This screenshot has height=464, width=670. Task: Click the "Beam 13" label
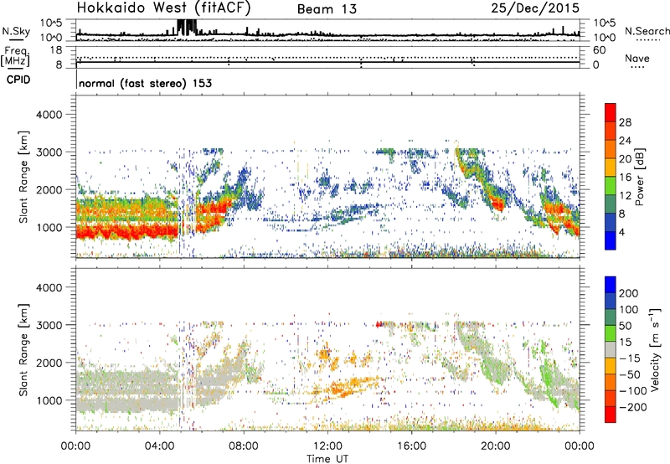point(327,9)
